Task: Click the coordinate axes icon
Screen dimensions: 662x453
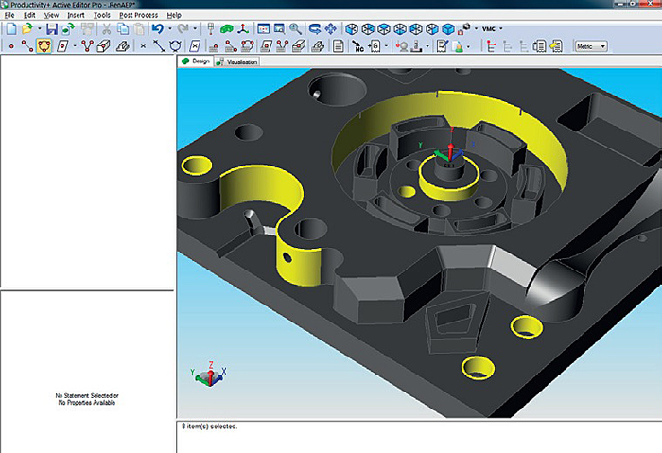Action: pyautogui.click(x=243, y=28)
